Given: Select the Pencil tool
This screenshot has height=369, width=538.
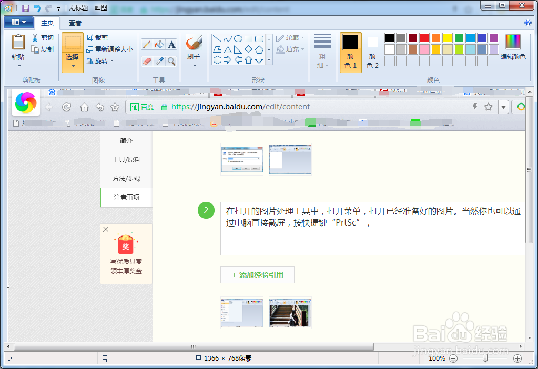Looking at the screenshot, I should (x=146, y=44).
